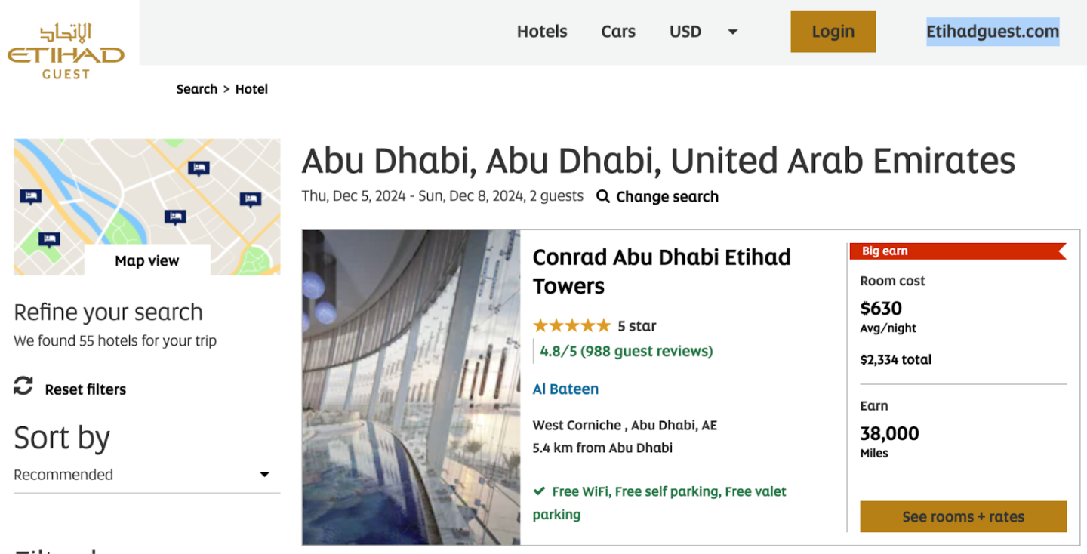Image resolution: width=1087 pixels, height=554 pixels.
Task: Click the Etihad Guest logo
Action: 66,51
